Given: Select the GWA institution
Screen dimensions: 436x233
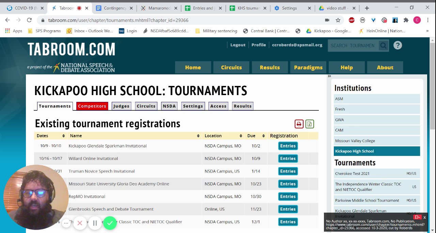Looking at the screenshot, I should click(377, 120).
